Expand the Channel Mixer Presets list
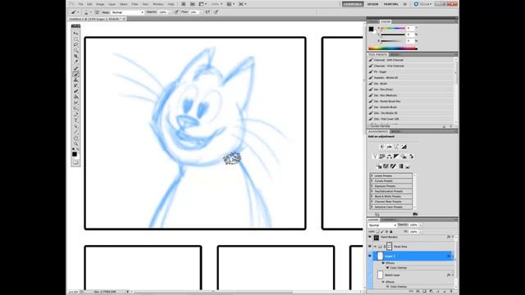The width and height of the screenshot is (525, 295). coord(372,202)
